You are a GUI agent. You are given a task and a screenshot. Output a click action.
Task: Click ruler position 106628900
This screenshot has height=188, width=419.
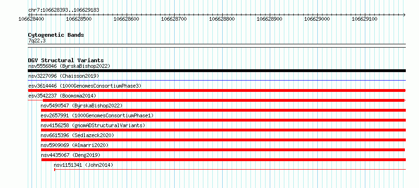click(269, 19)
